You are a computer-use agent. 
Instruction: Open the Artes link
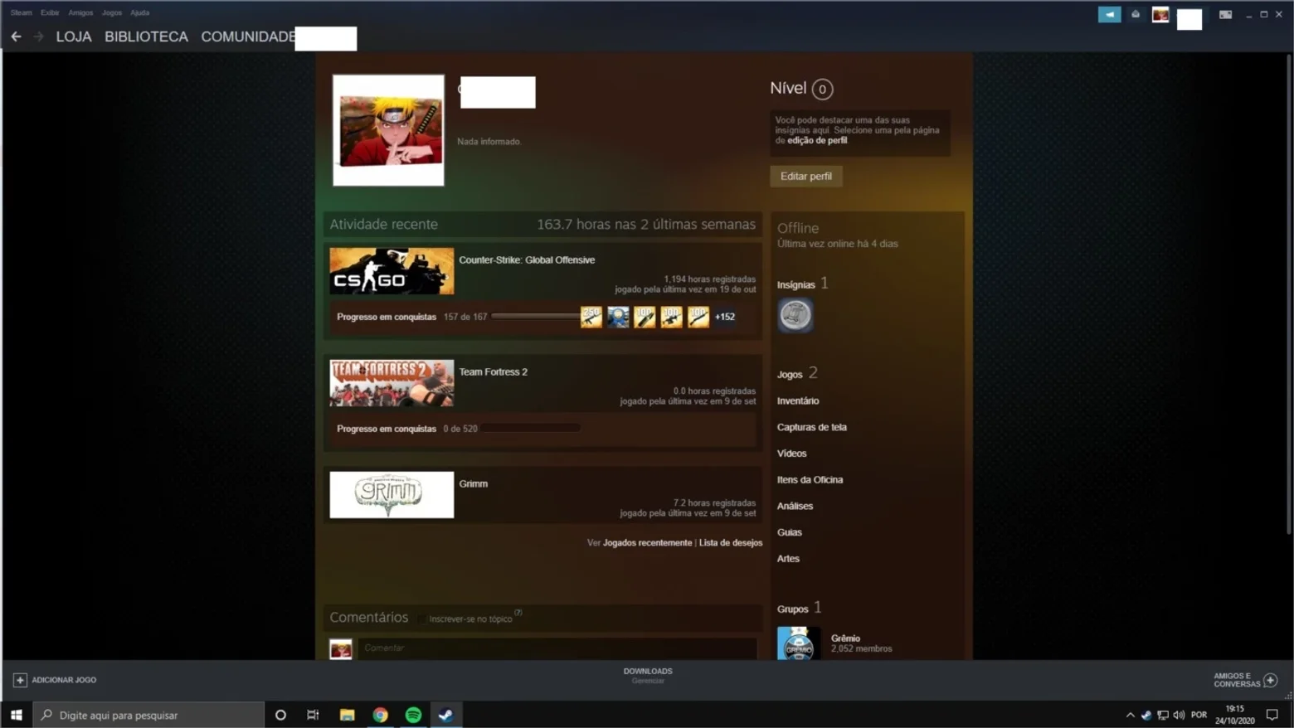pos(789,559)
